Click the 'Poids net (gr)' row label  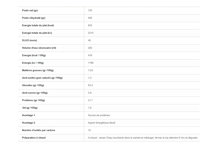[30, 10]
